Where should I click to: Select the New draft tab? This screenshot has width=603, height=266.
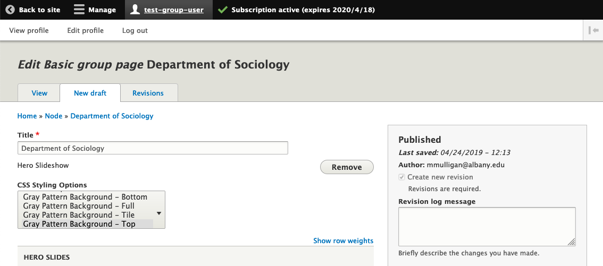click(x=90, y=93)
